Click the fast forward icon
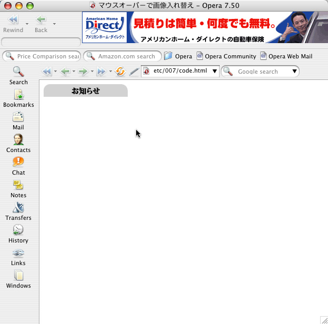This screenshot has height=324, width=328. 101,72
